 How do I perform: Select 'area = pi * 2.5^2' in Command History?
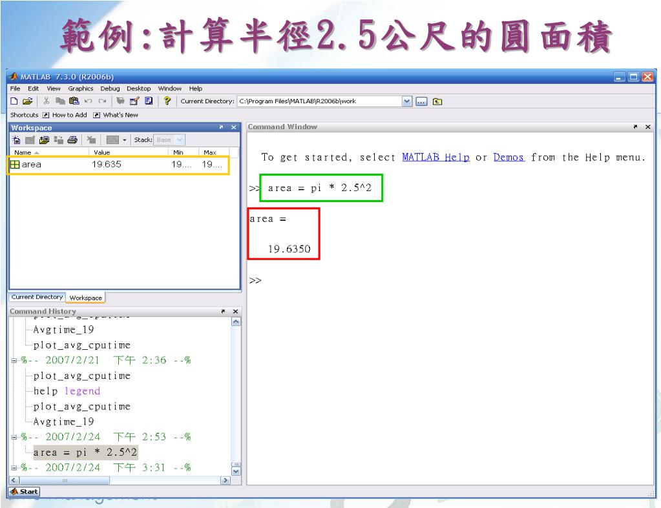(x=85, y=452)
